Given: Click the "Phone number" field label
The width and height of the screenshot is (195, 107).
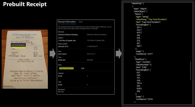Looking at the screenshot, I should (63, 44).
